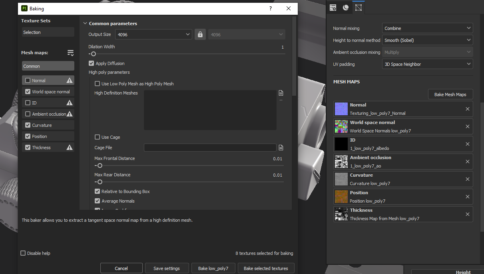Click the '8 textures selected for baking' text
This screenshot has height=274, width=484.
(264, 253)
